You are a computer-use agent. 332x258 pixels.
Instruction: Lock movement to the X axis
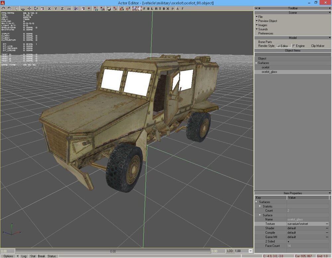(49, 8)
